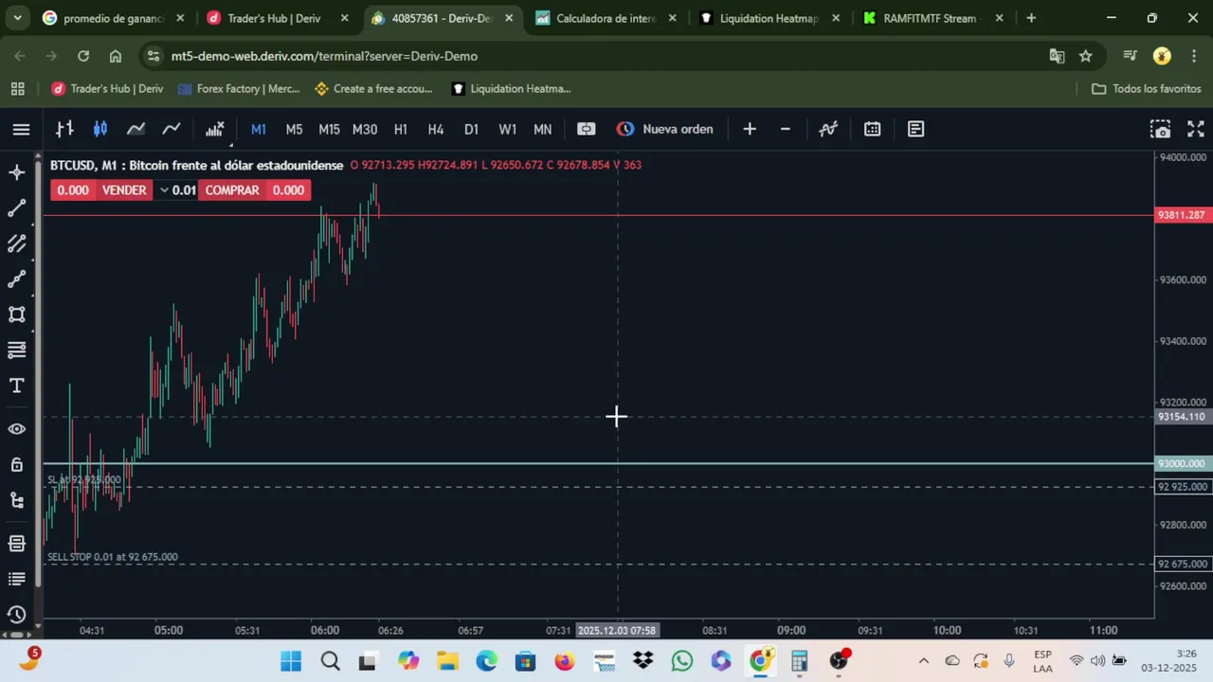Open the economic calendar icon
Screen dimensions: 1213x682
[872, 129]
